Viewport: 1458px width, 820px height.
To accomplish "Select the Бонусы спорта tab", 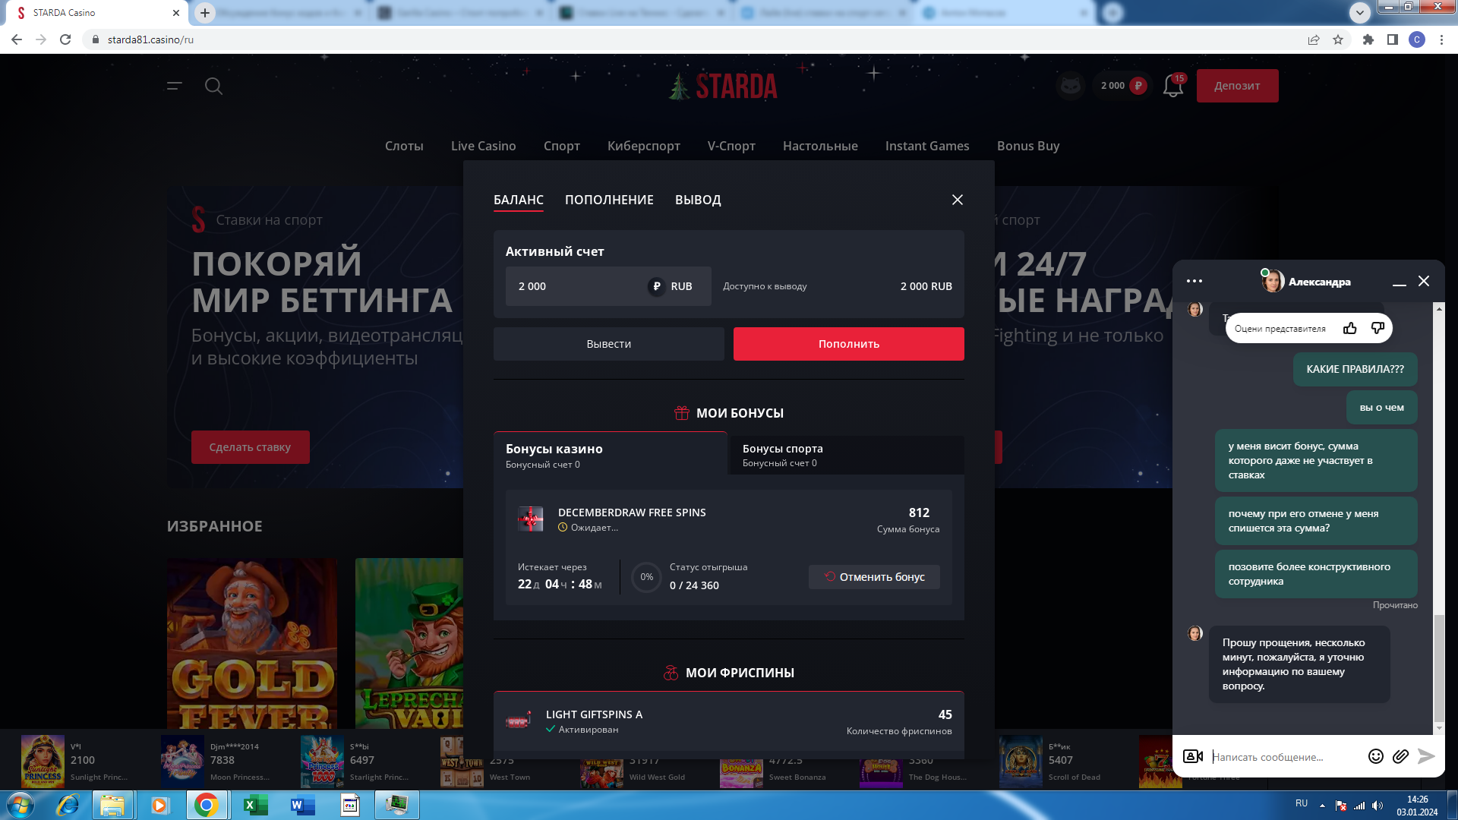I will 846,455.
